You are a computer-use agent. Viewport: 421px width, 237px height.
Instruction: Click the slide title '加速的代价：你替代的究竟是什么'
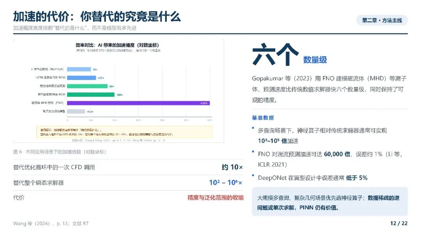[x=97, y=17]
